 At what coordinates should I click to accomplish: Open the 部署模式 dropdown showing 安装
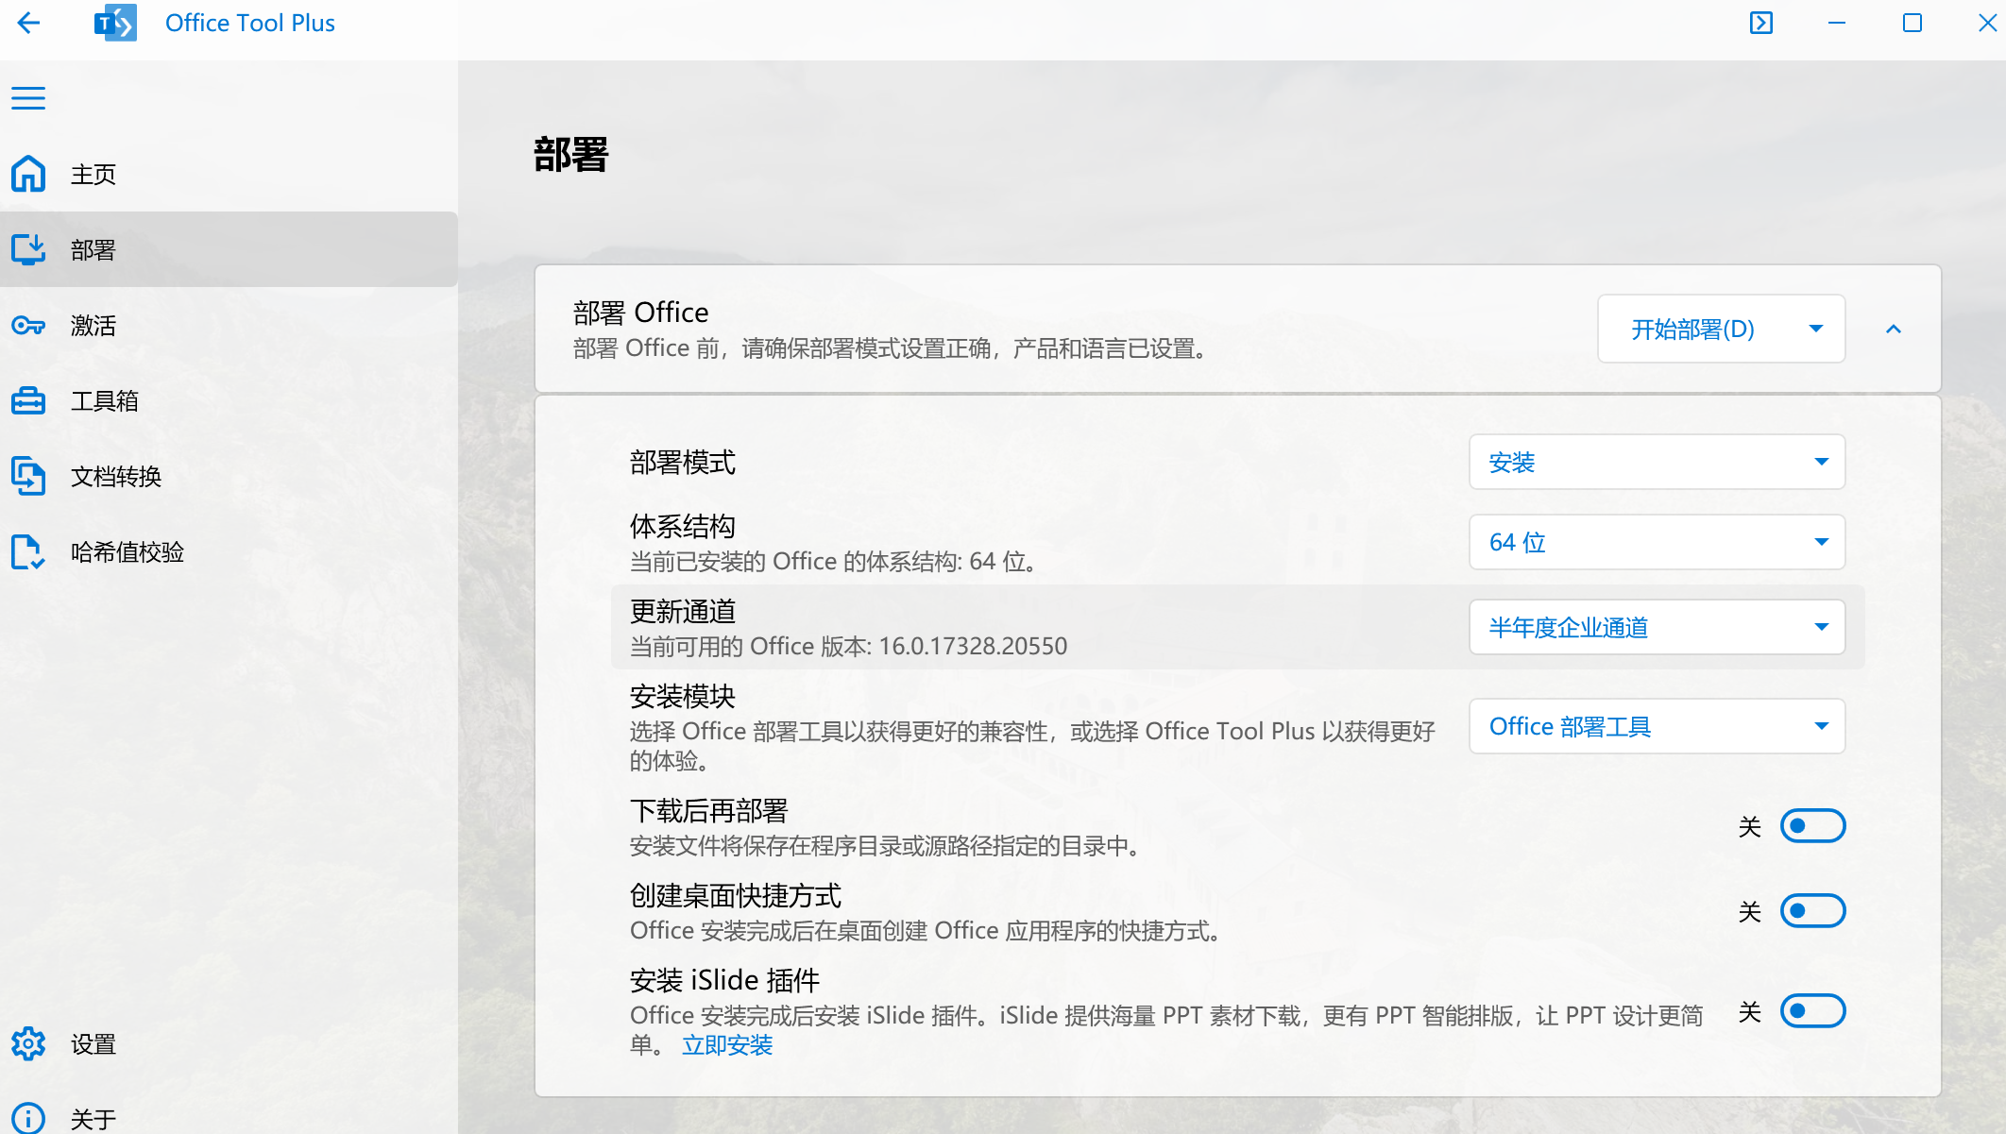(1657, 463)
